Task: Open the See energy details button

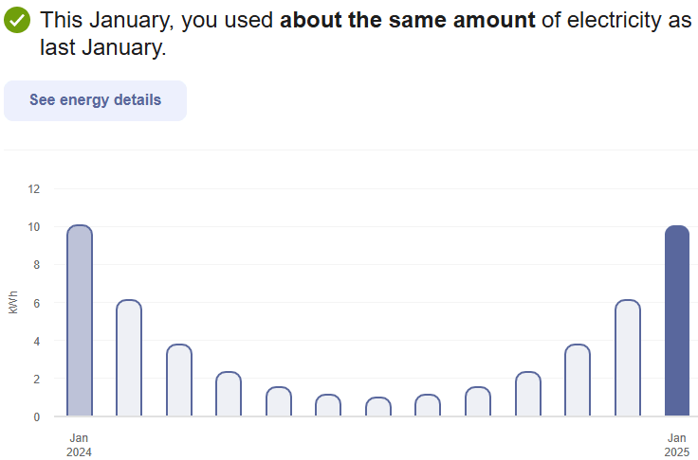Action: [95, 100]
